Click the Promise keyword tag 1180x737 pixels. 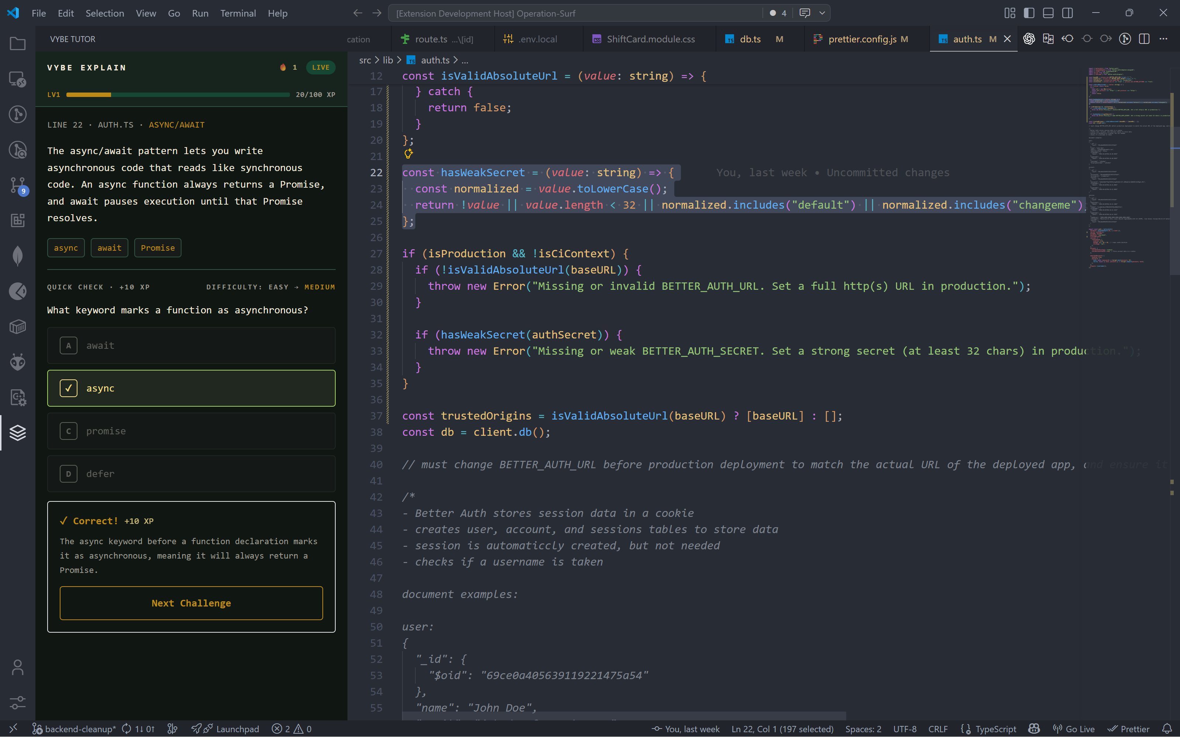[x=158, y=248]
